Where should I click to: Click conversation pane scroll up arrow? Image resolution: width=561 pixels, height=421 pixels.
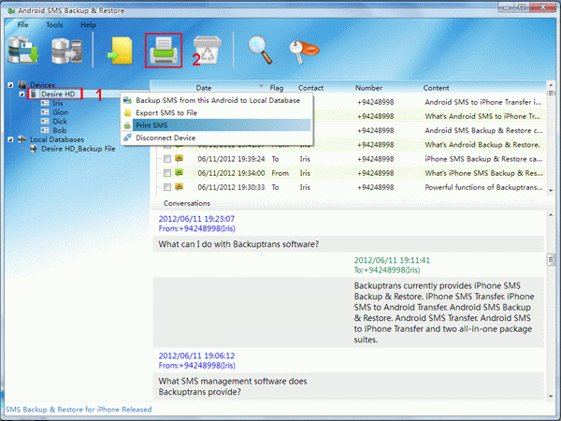pos(551,214)
